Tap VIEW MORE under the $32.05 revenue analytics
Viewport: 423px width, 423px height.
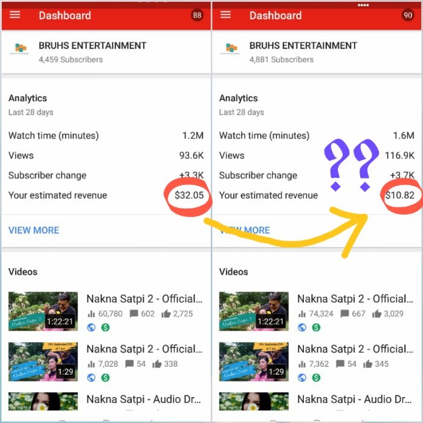tap(34, 230)
